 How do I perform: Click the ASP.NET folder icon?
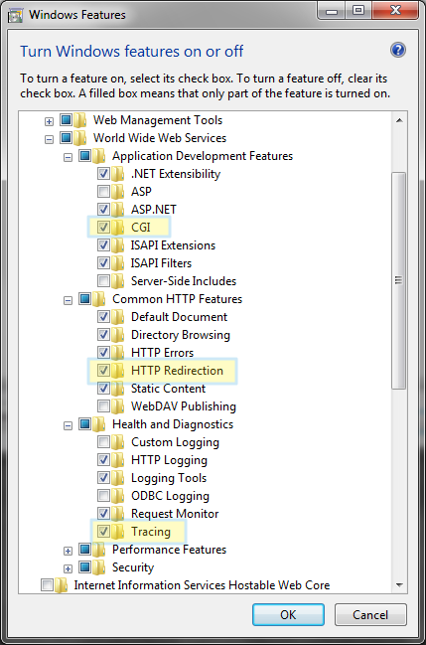(x=117, y=210)
